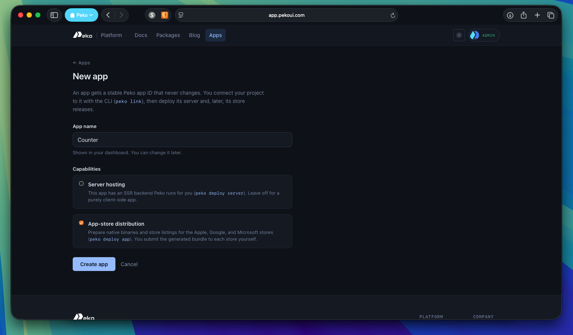Image resolution: width=573 pixels, height=335 pixels.
Task: Click the orange shield extension icon
Action: [x=165, y=15]
